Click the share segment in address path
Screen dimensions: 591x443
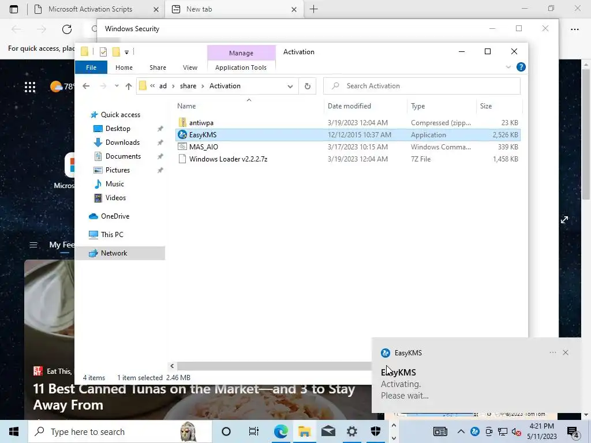point(188,86)
